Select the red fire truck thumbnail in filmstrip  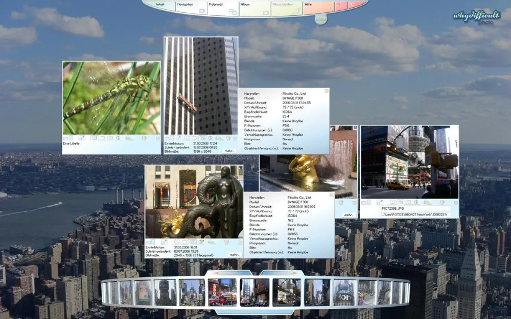point(222,292)
